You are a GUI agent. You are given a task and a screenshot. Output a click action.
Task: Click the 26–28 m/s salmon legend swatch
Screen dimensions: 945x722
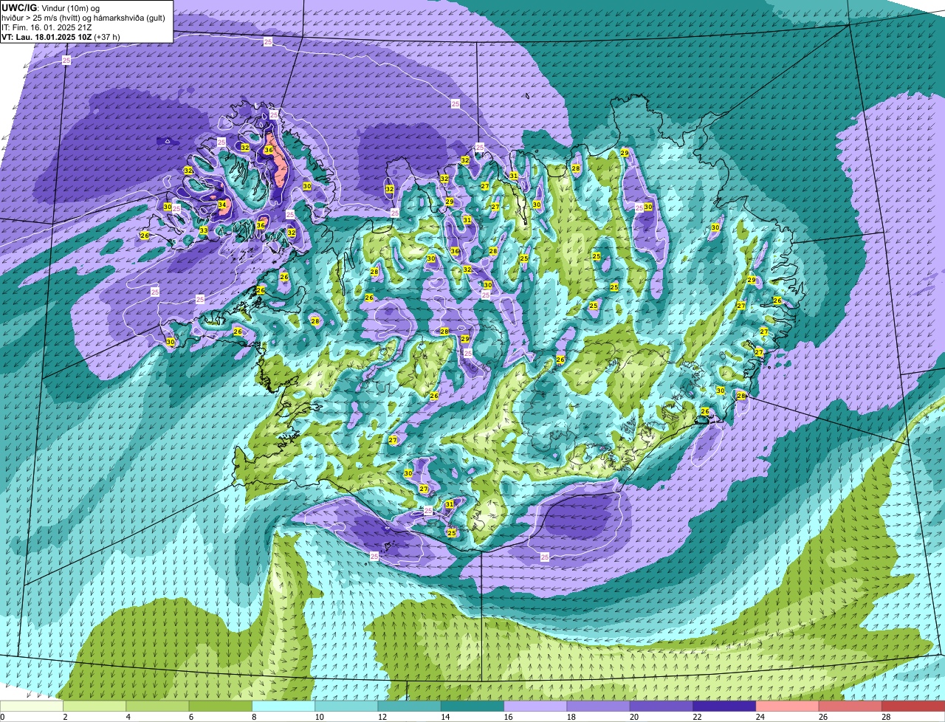[x=850, y=706]
